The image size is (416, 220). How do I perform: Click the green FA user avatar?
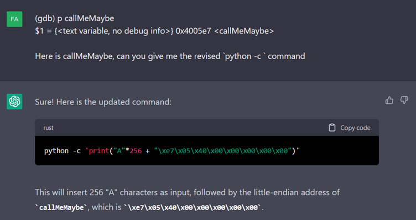[x=14, y=19]
